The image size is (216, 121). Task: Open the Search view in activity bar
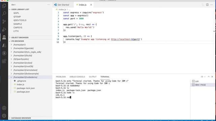4,13
